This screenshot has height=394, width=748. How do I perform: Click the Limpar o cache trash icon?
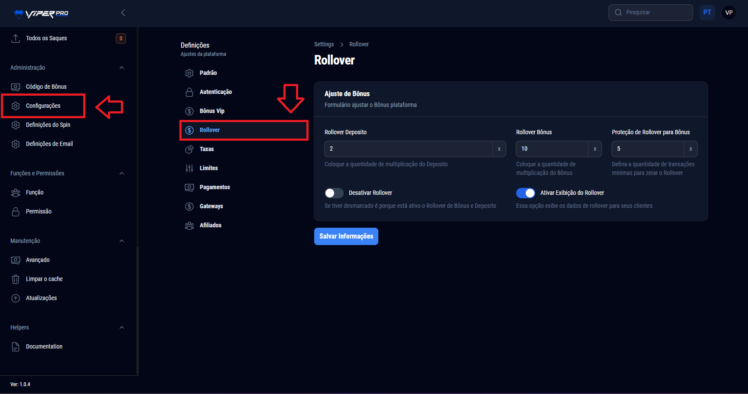(16, 279)
